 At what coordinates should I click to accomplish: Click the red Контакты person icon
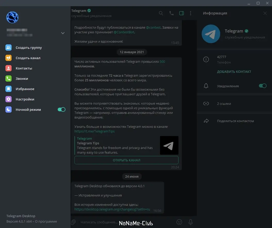pos(8,68)
